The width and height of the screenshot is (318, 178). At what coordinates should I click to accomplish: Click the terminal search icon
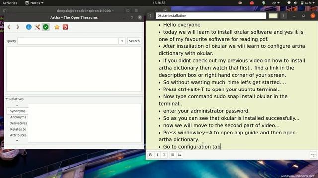[x=128, y=11]
